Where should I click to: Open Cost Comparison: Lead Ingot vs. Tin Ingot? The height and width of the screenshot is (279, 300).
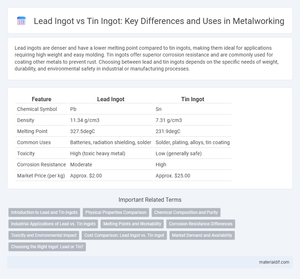[x=124, y=235]
